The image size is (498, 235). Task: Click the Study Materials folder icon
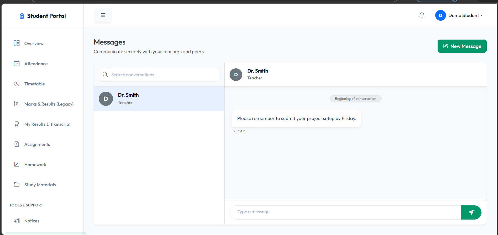point(16,184)
